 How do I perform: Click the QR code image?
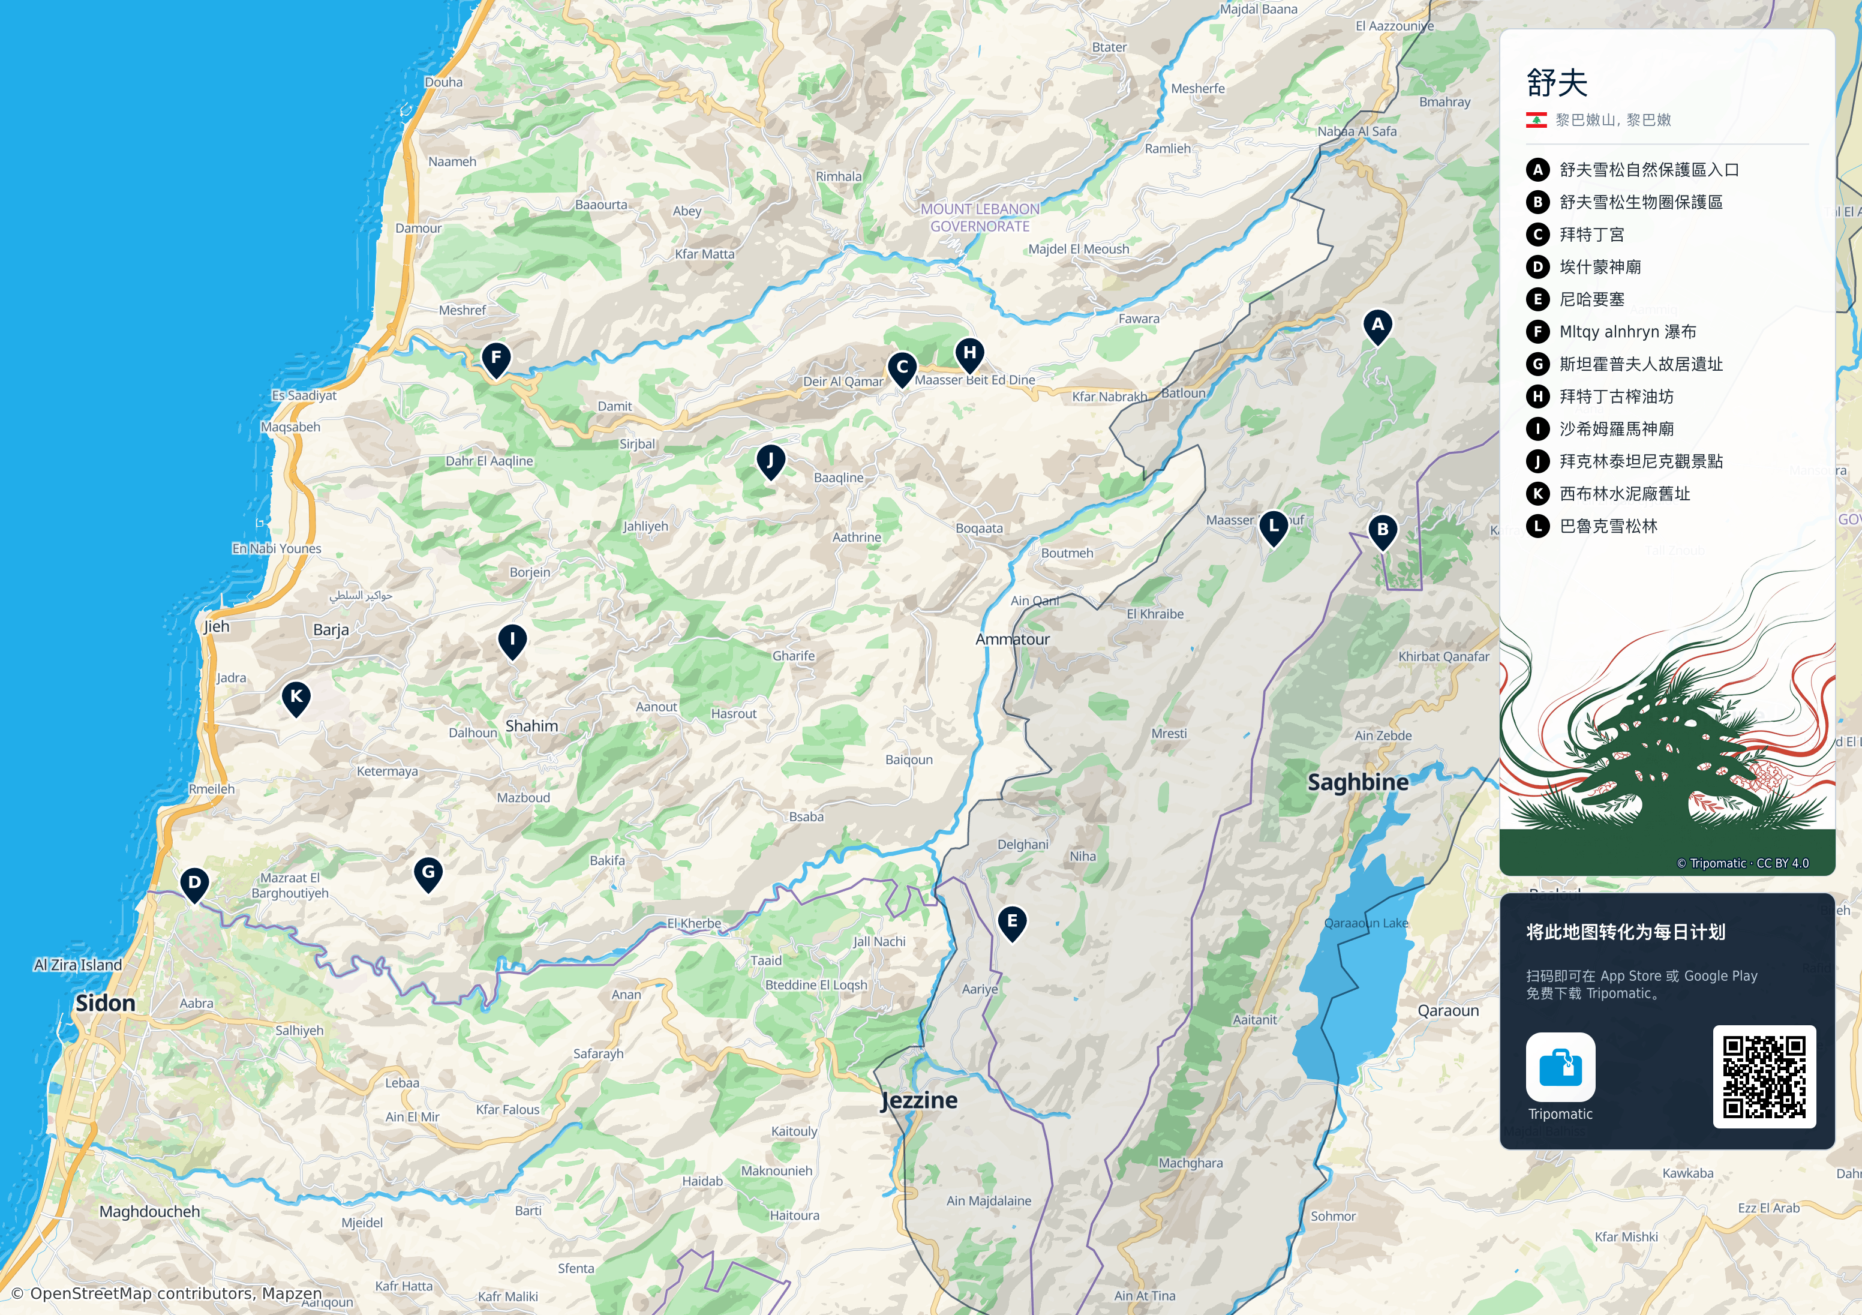pyautogui.click(x=1764, y=1076)
